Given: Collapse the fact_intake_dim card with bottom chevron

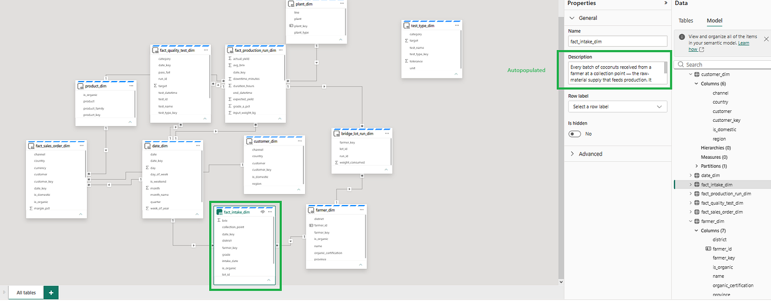Looking at the screenshot, I should coord(268,280).
